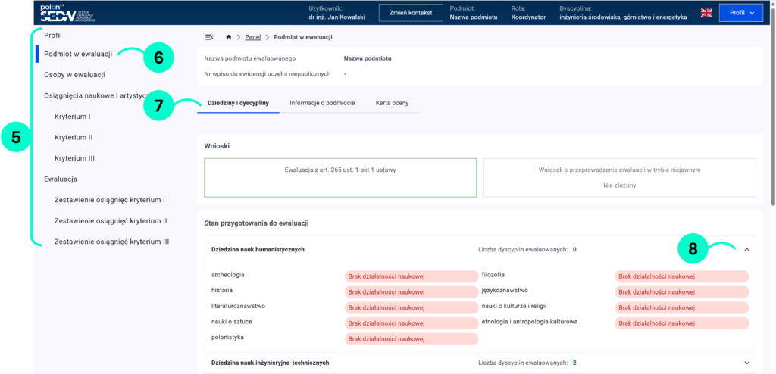
Task: Click the Wniosek o przeprowadzenie ewaluacji box
Action: point(619,177)
